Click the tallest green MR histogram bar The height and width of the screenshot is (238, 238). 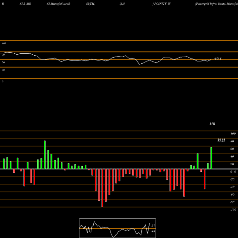[x=45, y=155]
